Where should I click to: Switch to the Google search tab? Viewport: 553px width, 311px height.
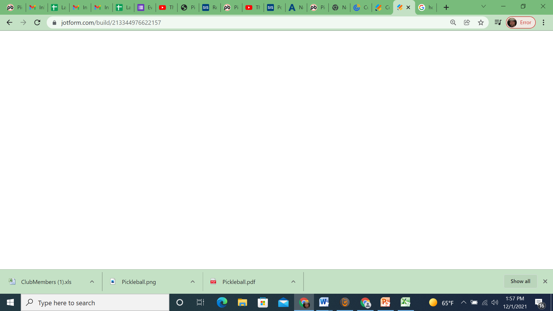point(426,7)
